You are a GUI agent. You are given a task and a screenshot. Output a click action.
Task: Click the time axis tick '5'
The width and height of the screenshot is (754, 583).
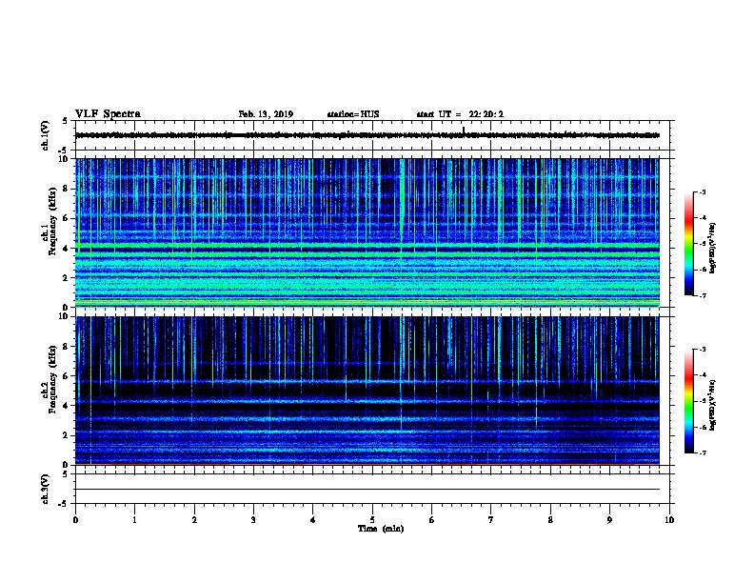[x=372, y=519]
